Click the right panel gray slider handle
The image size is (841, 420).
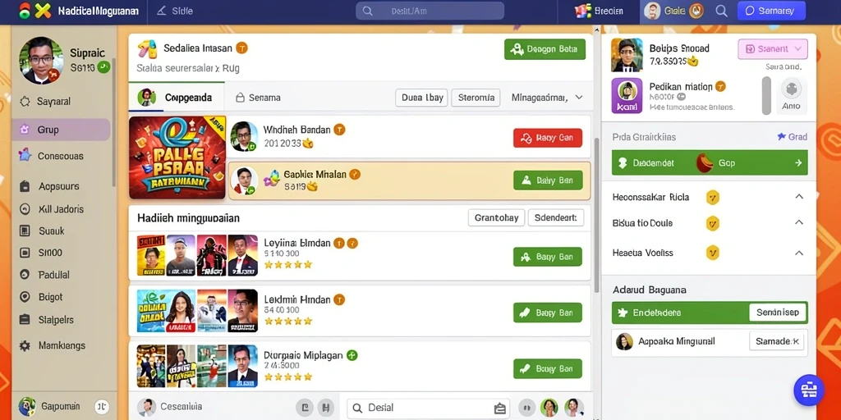tap(766, 95)
